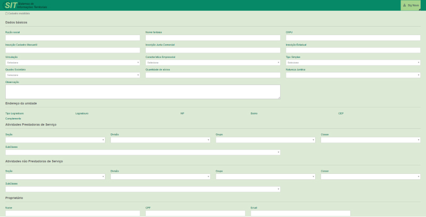This screenshot has height=217, width=426.
Task: Expand Classe dropdown under Atividades Prestadoras
Action: point(371,140)
